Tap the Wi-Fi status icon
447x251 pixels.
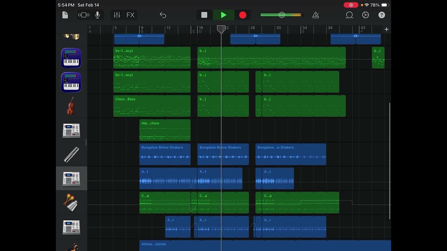pos(367,5)
